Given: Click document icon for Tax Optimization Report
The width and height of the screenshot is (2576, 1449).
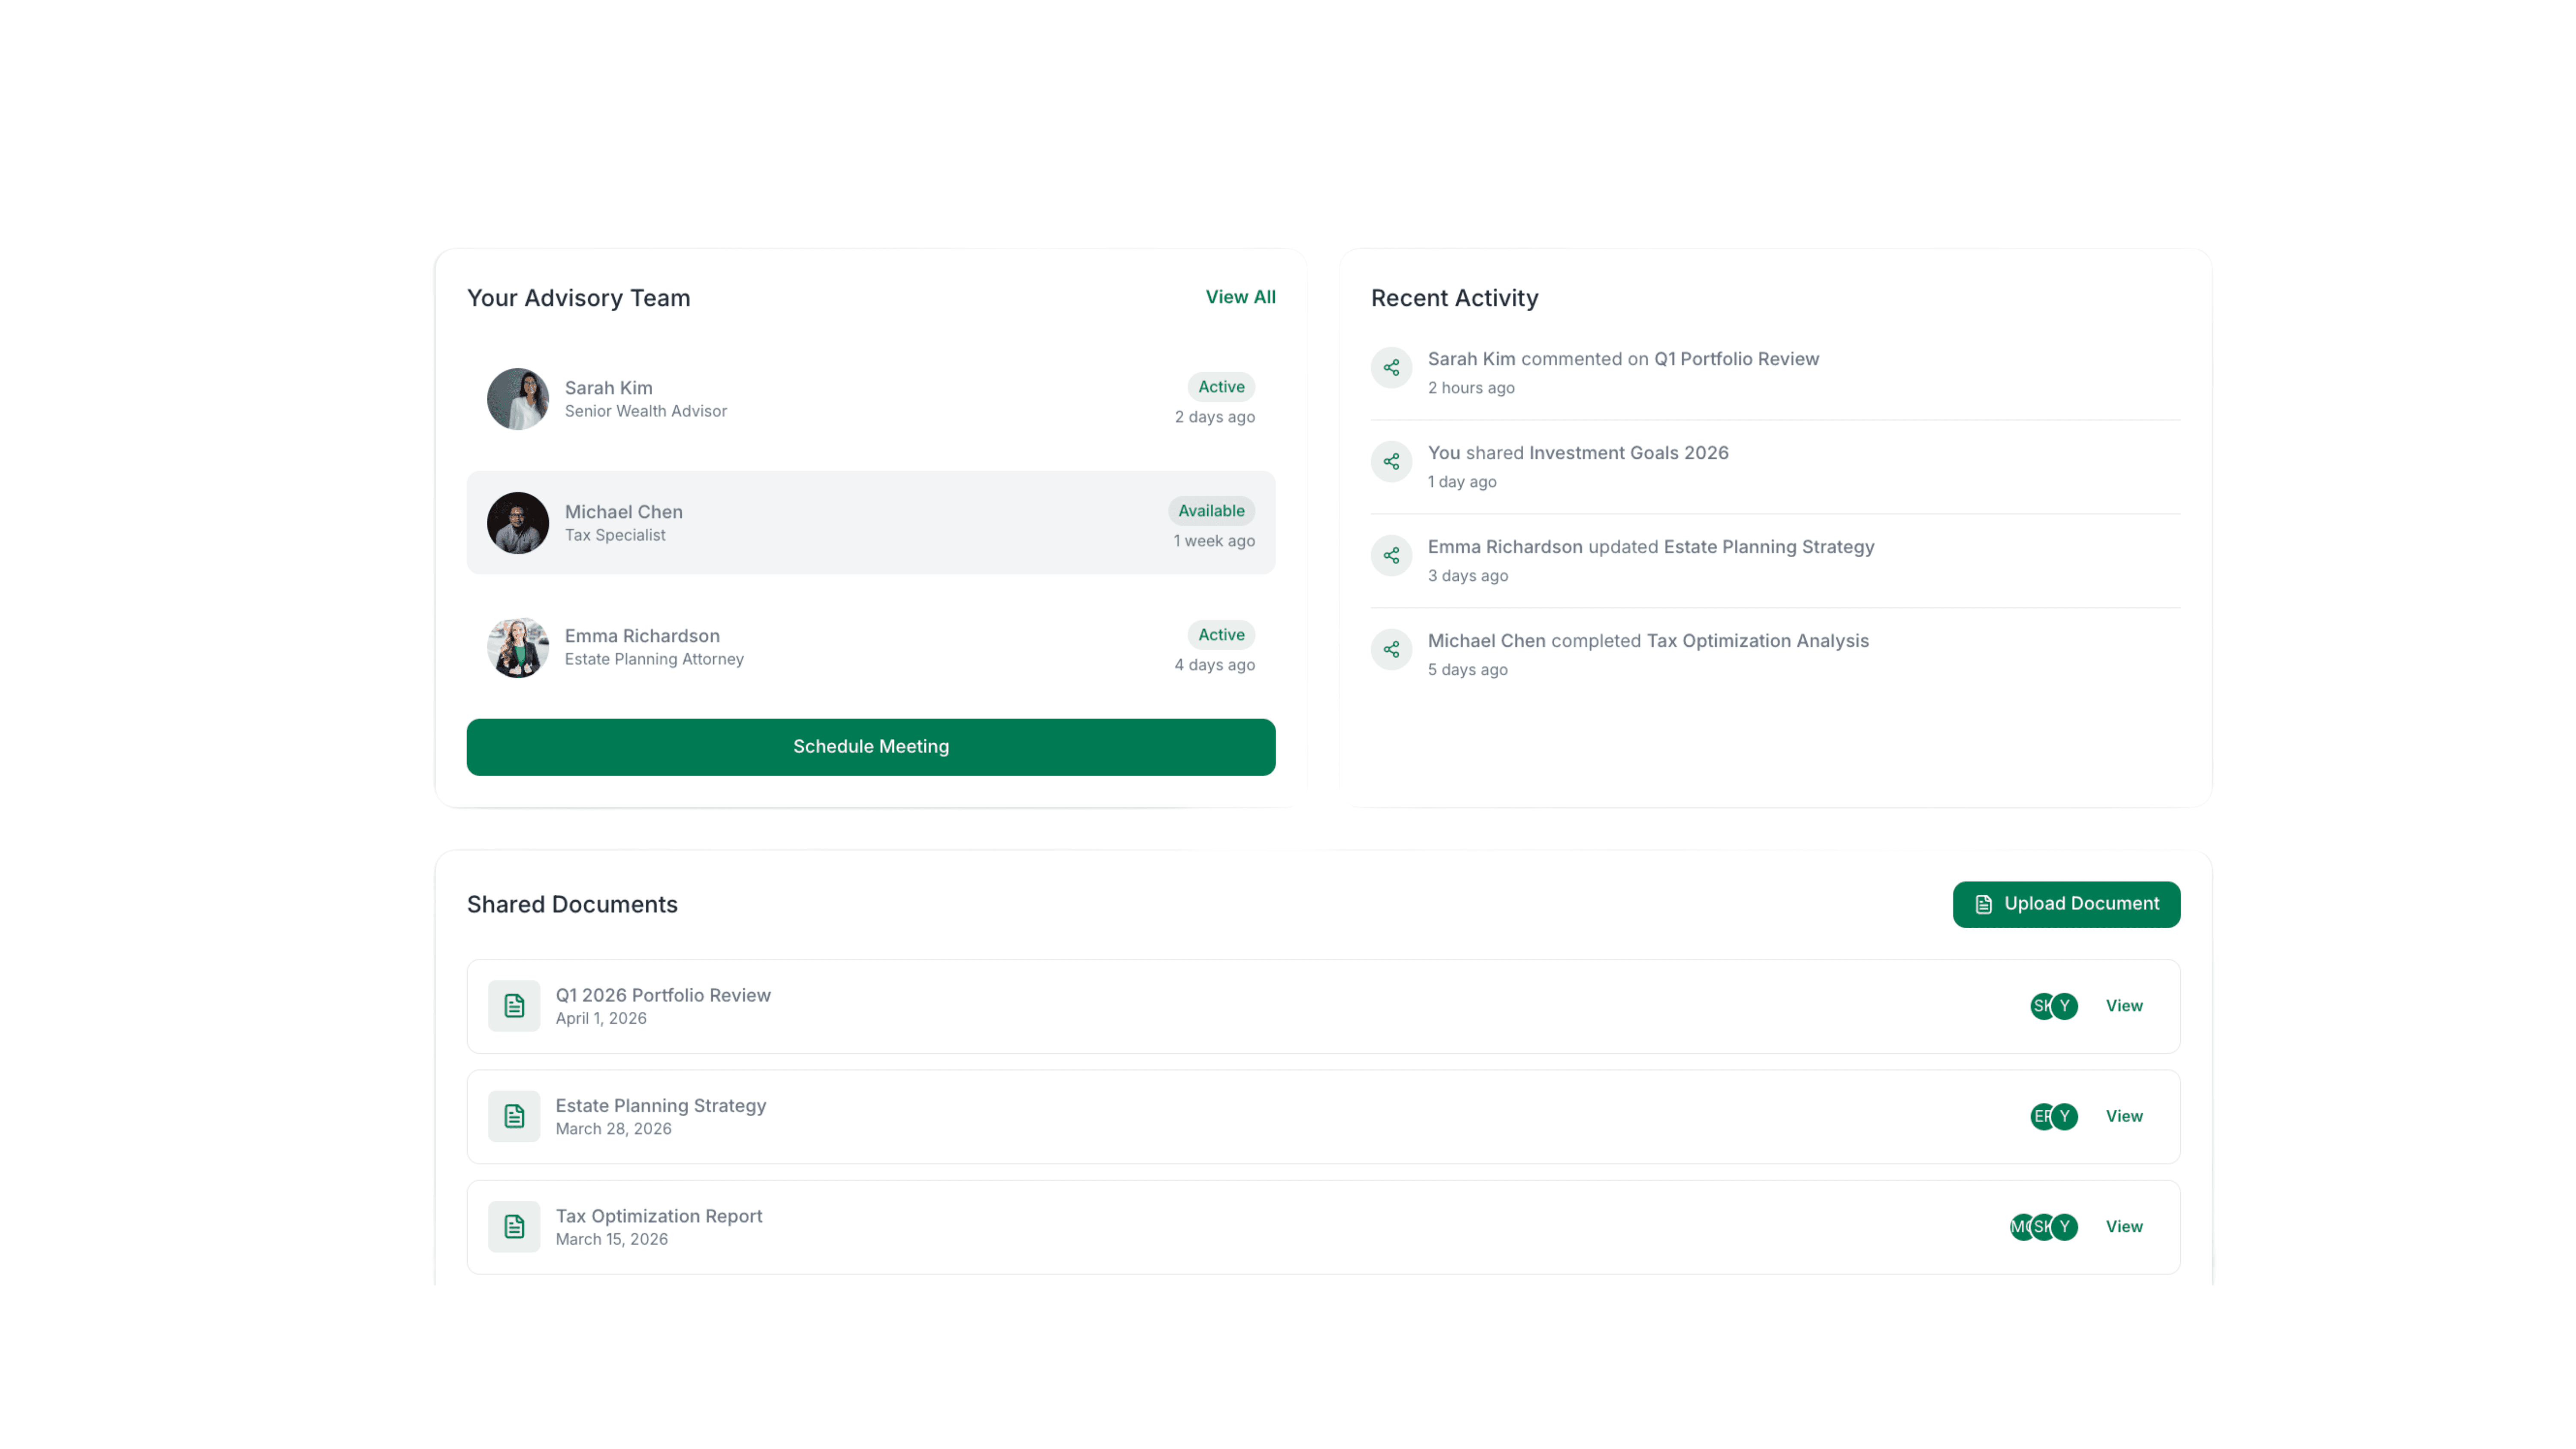Looking at the screenshot, I should (514, 1227).
